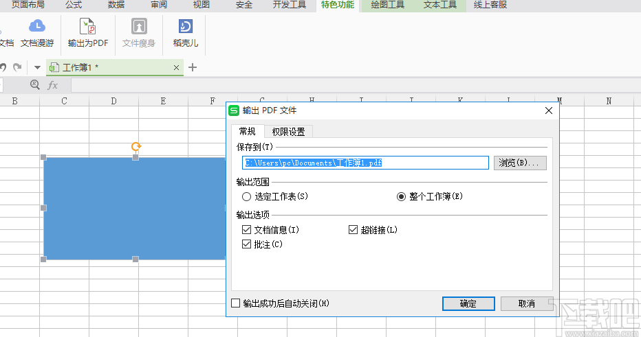Select column D header
This screenshot has height=337, width=641.
(113, 101)
